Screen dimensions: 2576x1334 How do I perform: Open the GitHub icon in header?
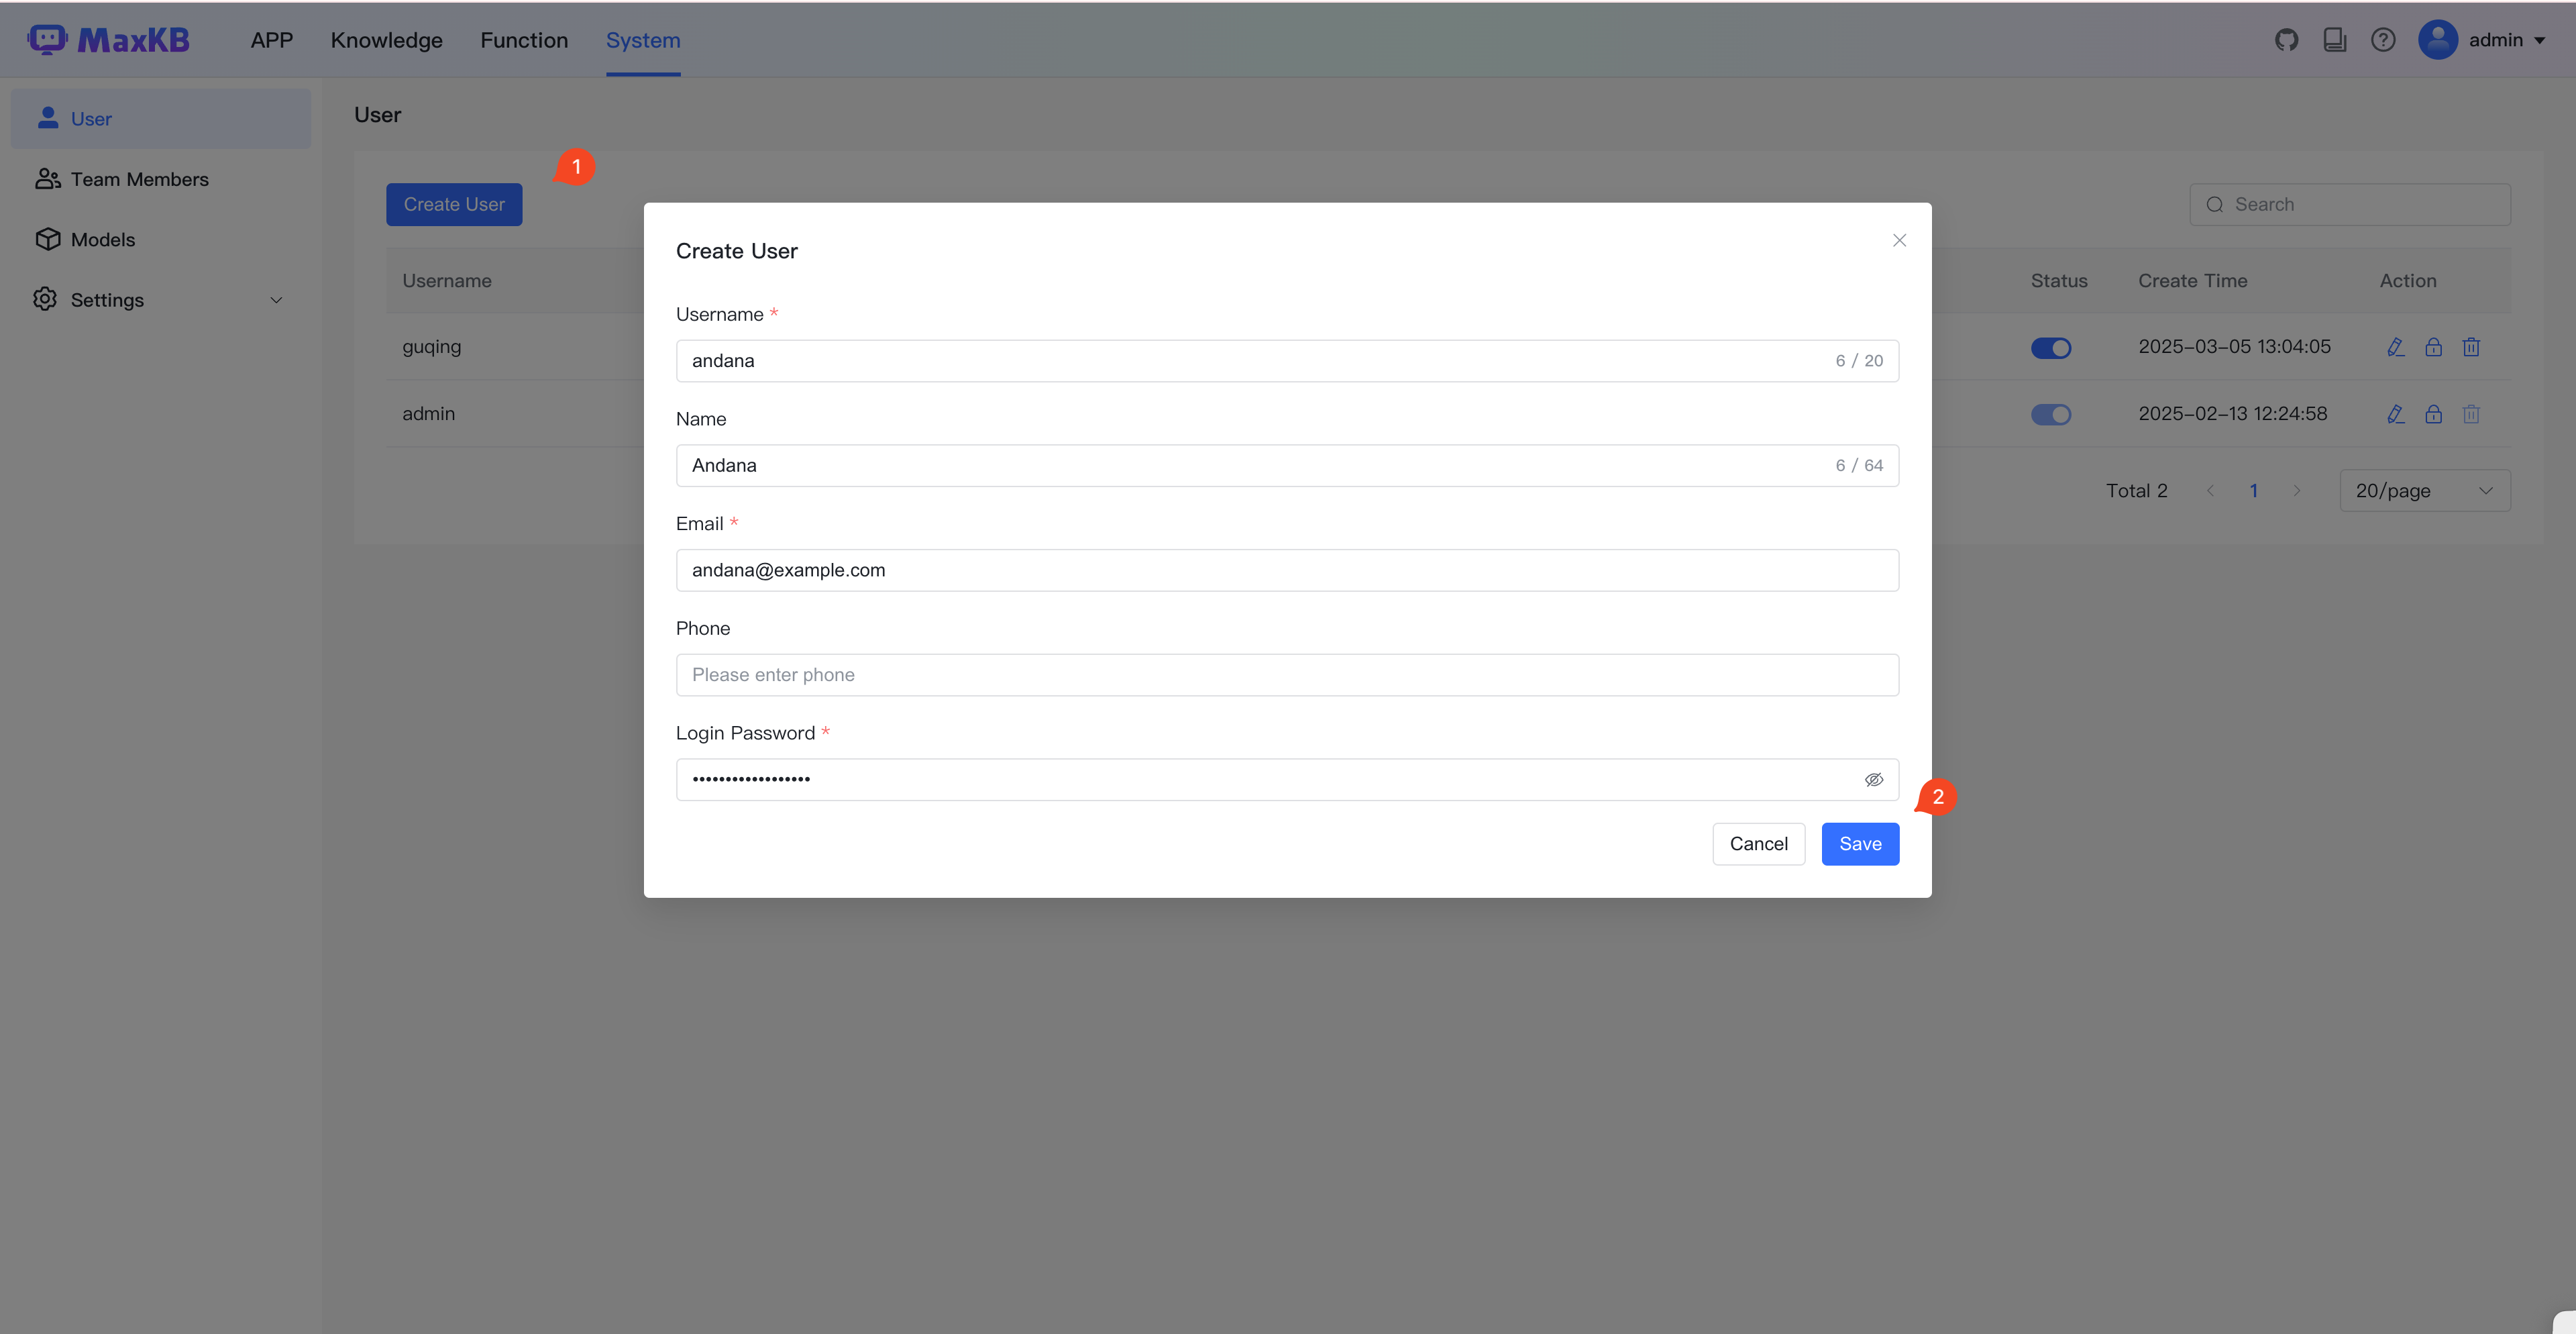pos(2286,40)
